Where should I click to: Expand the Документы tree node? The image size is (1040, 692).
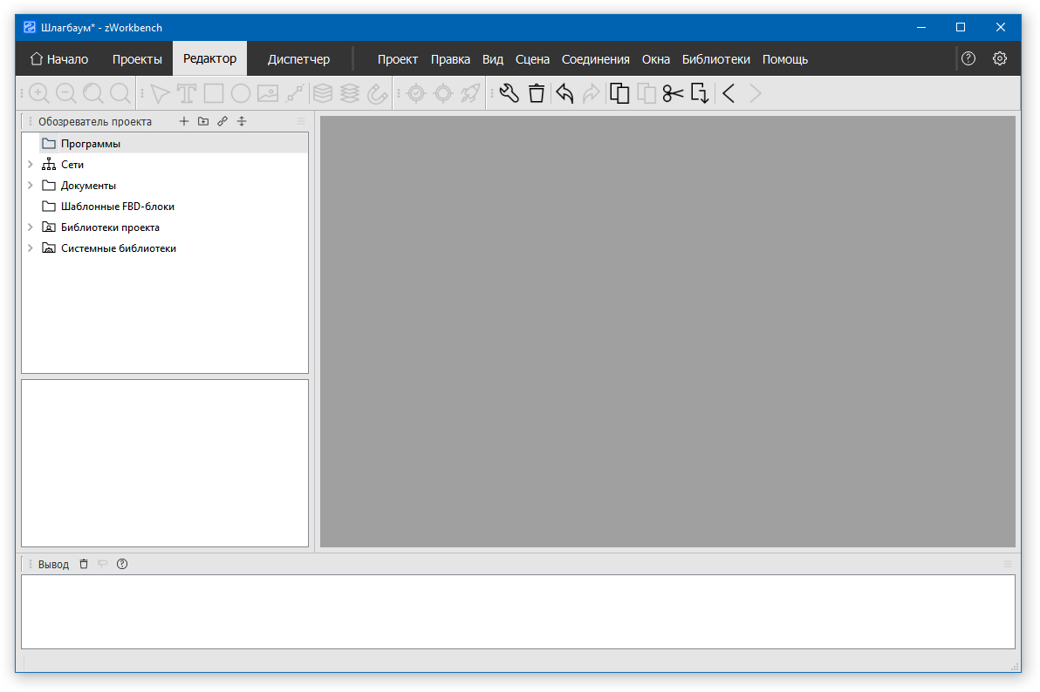point(31,185)
